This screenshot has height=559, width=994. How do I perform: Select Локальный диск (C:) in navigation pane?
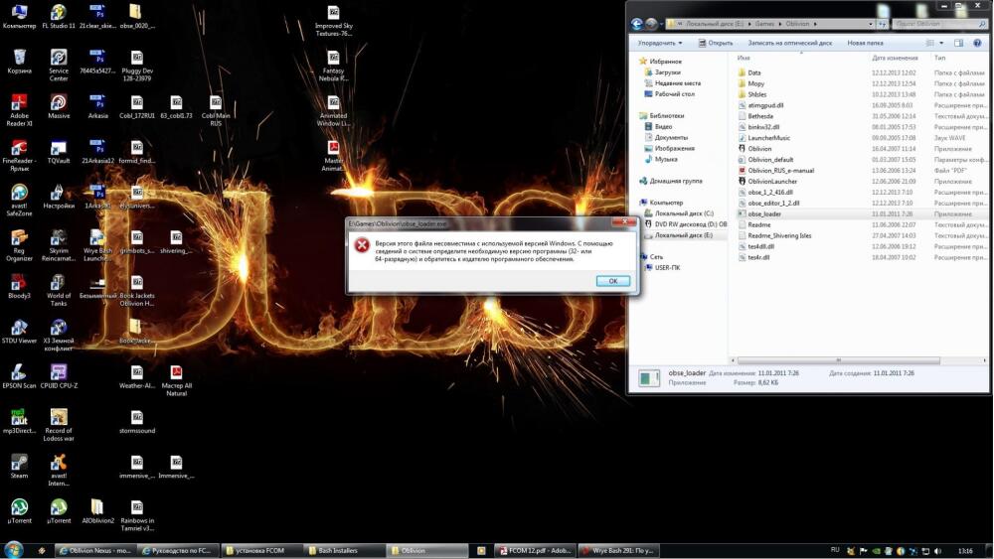(x=684, y=213)
